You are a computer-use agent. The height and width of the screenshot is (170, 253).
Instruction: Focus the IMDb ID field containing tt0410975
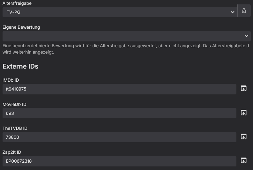coord(119,89)
